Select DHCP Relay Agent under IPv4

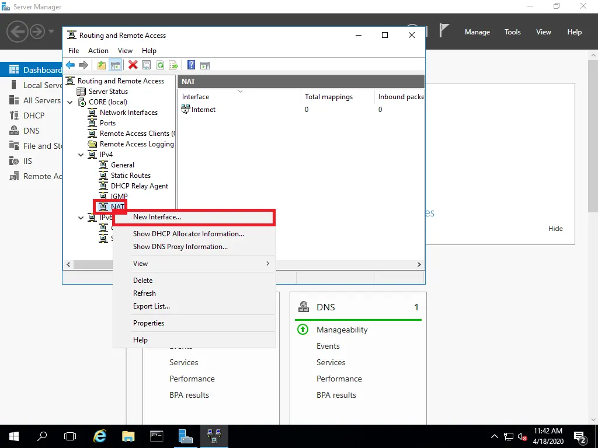click(139, 186)
